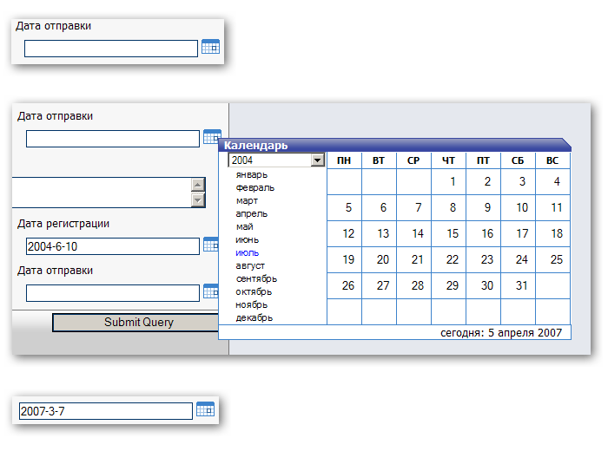Choose day 25 in the ВС column
The width and height of the screenshot is (608, 451).
tap(556, 259)
